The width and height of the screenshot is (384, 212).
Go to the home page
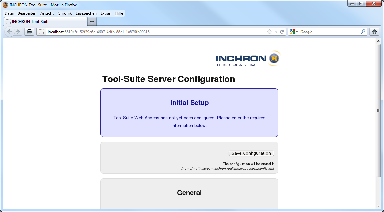(374, 32)
